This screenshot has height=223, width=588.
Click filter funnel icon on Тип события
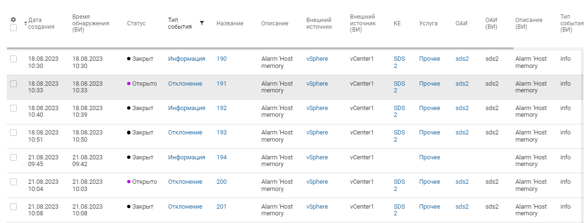coord(202,23)
